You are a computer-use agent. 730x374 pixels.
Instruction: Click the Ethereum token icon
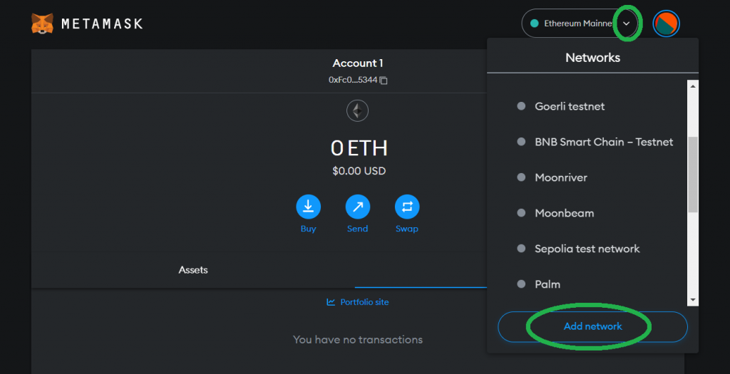[358, 110]
